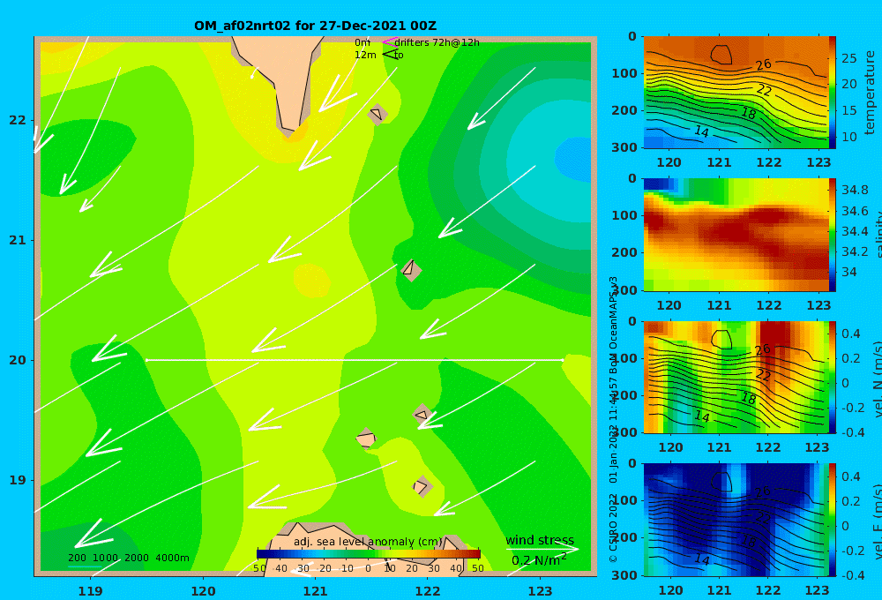This screenshot has height=600, width=882.
Task: Open the temperature section panel
Action: [736, 93]
